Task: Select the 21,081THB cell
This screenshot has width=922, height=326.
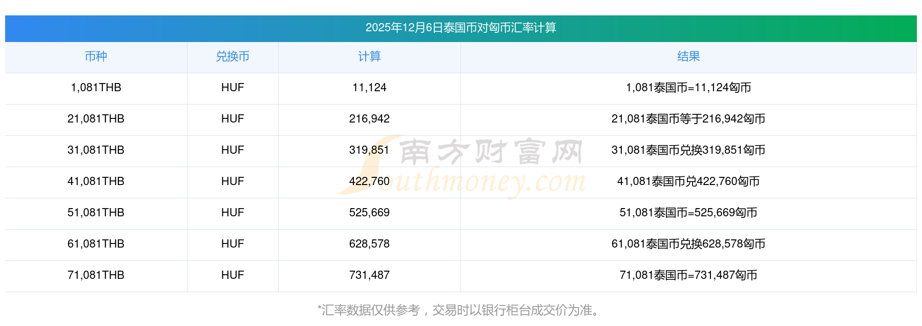Action: 96,119
